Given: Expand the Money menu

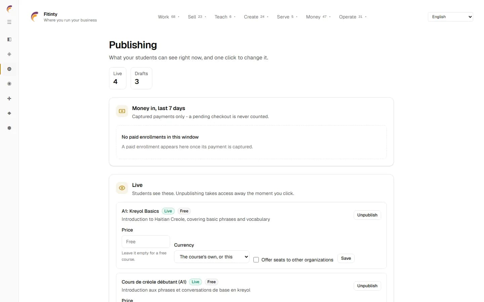Looking at the screenshot, I should tap(318, 17).
